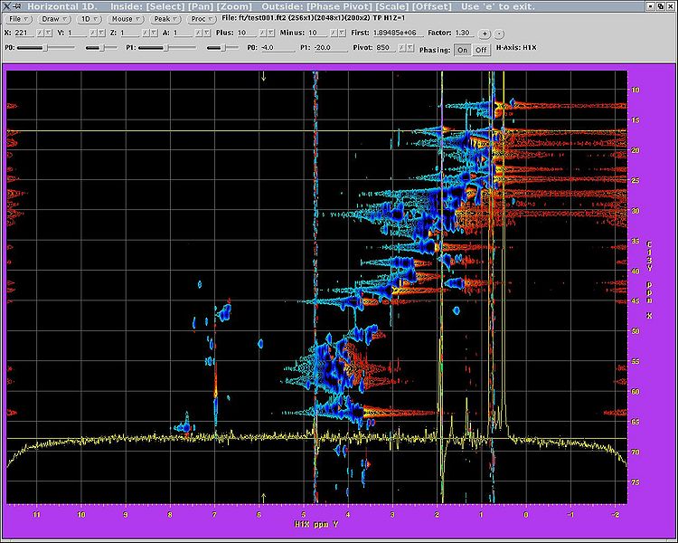Expand the 1D dropdown menu
This screenshot has height=543, width=678.
(89, 18)
